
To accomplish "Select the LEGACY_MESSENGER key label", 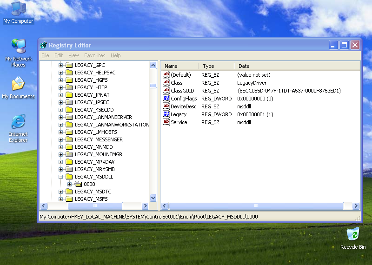I will pos(99,139).
